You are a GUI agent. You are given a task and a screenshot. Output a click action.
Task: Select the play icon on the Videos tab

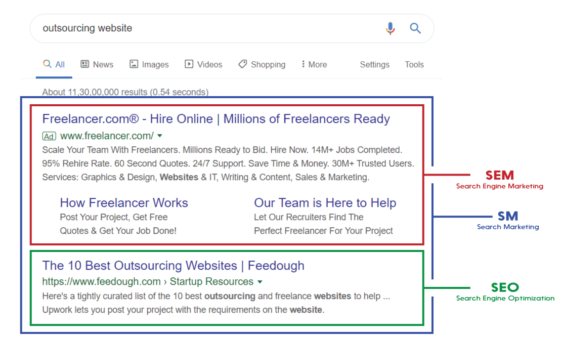[189, 64]
